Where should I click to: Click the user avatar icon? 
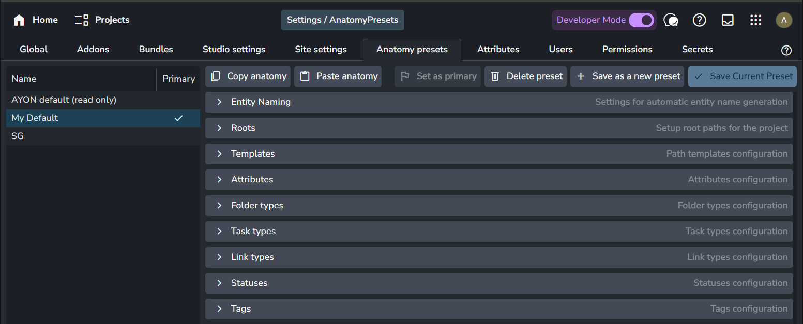[783, 20]
